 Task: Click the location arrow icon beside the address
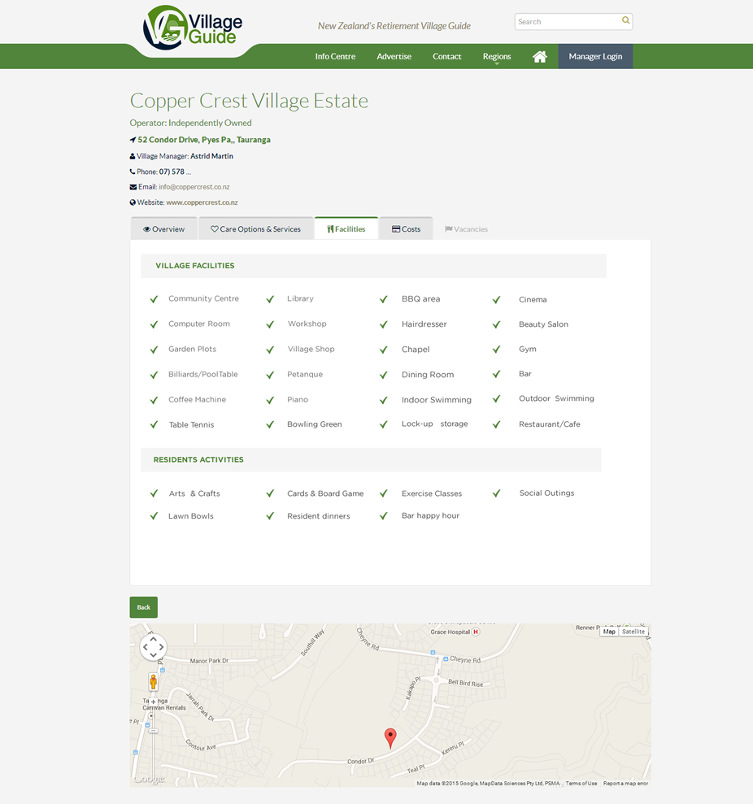tap(132, 139)
